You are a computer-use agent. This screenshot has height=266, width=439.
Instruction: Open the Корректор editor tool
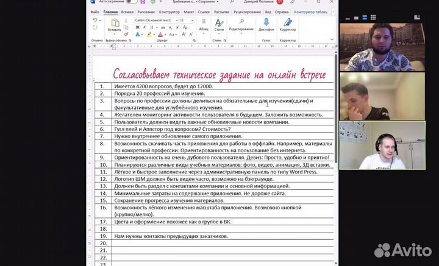[287, 24]
